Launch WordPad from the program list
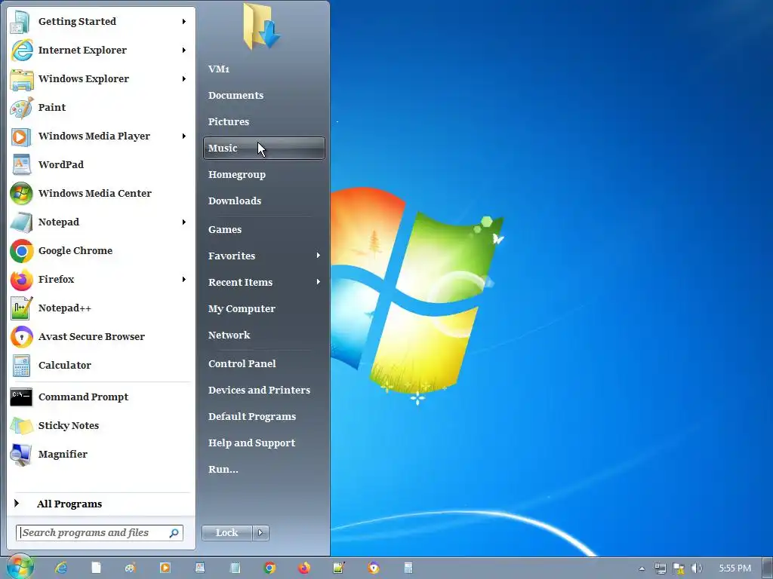 click(101, 164)
